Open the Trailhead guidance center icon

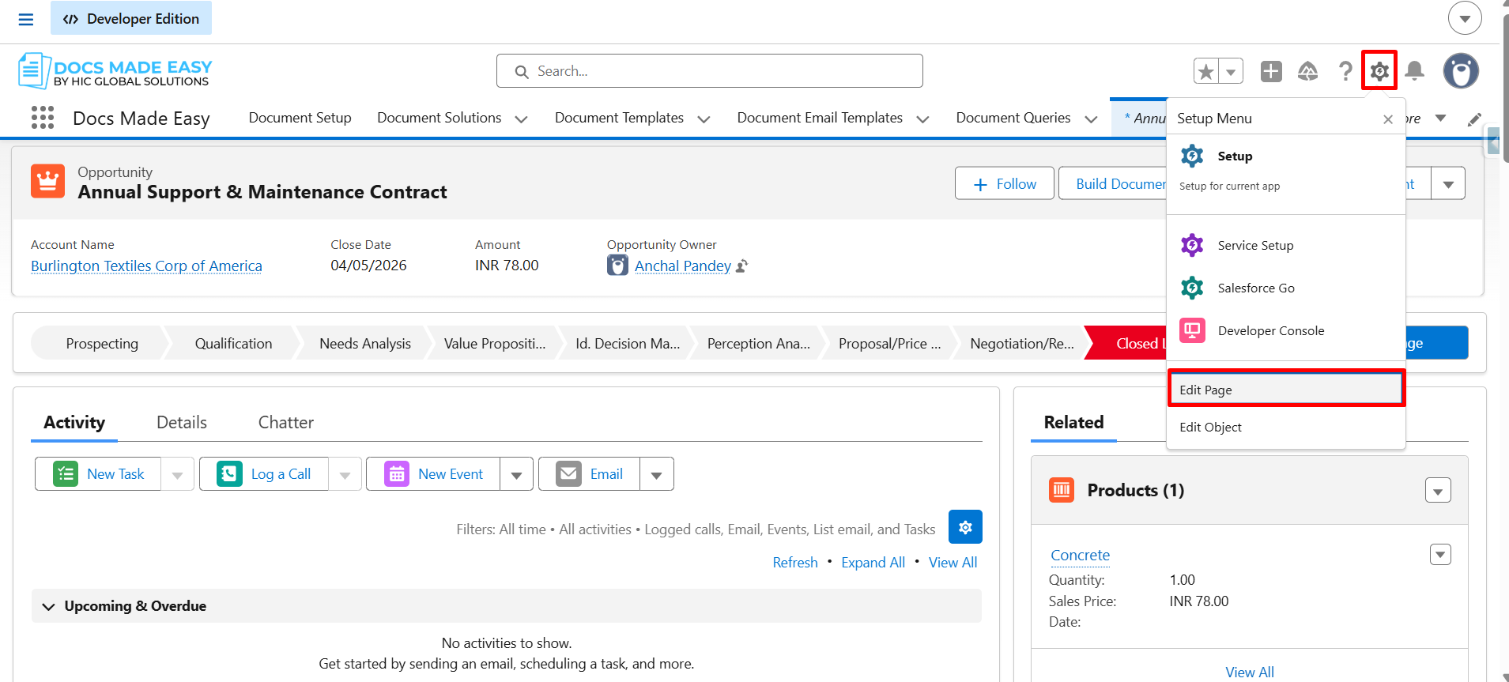pyautogui.click(x=1308, y=71)
